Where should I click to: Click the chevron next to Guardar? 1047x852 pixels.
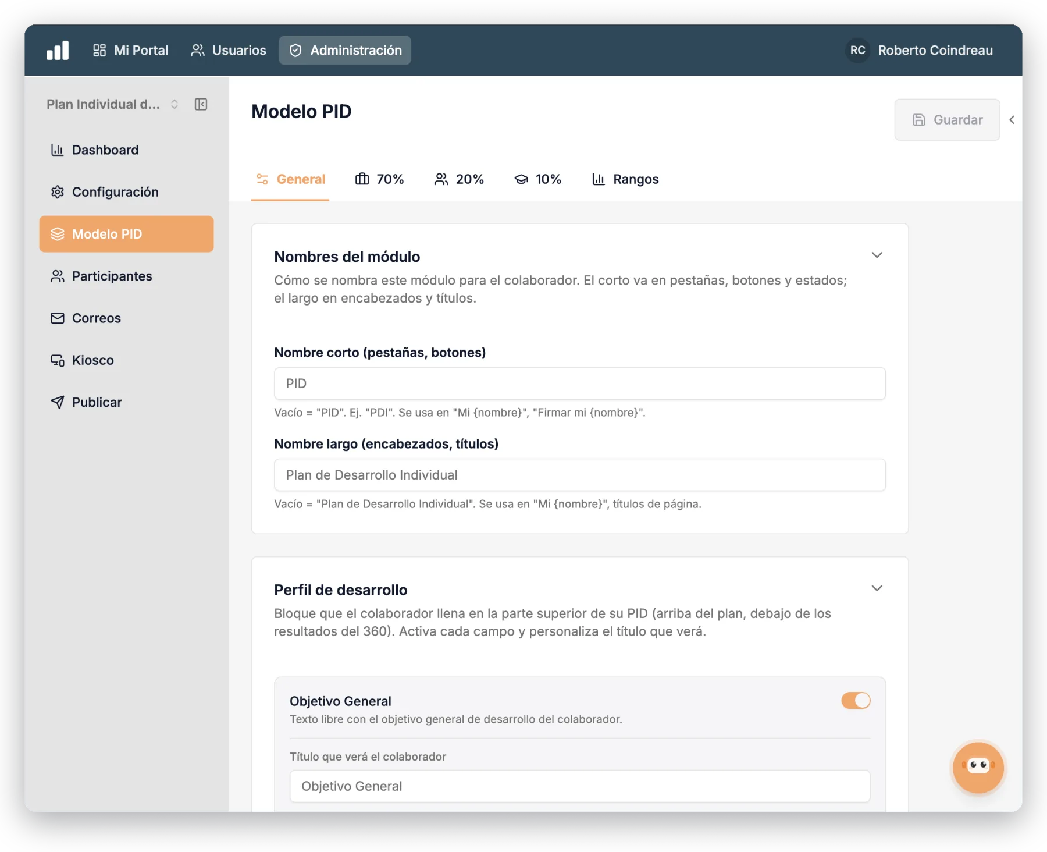pyautogui.click(x=1012, y=120)
